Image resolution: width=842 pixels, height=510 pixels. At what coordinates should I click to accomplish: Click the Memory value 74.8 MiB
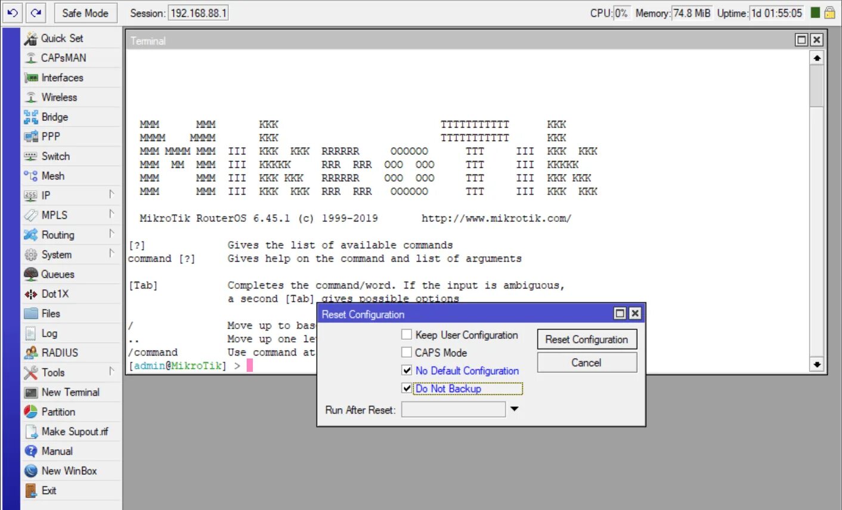click(692, 13)
